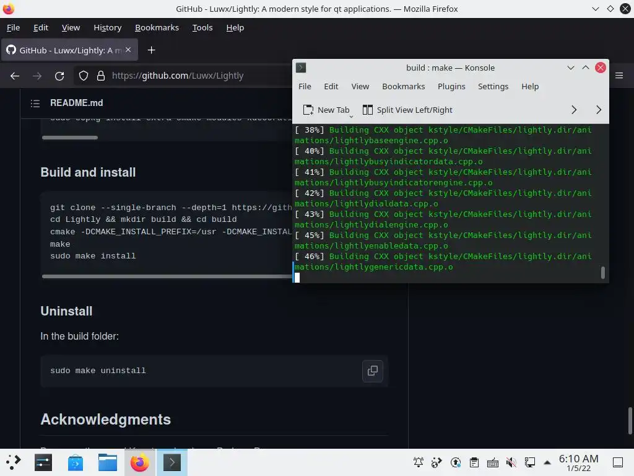Click the lightlygenericdata.cpp.o line in Konsole

(373, 267)
